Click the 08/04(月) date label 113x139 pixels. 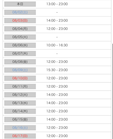tap(20, 29)
